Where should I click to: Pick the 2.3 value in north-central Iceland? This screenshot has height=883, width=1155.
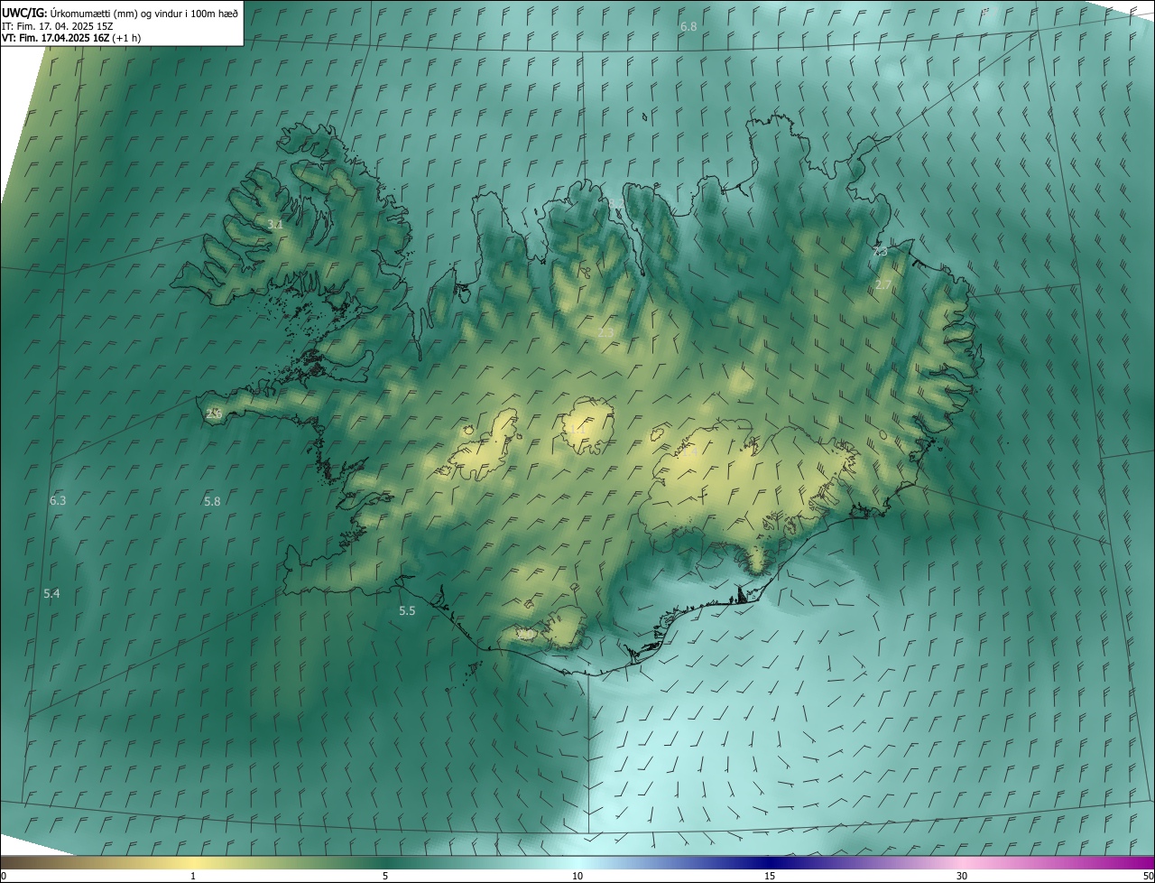click(x=605, y=332)
